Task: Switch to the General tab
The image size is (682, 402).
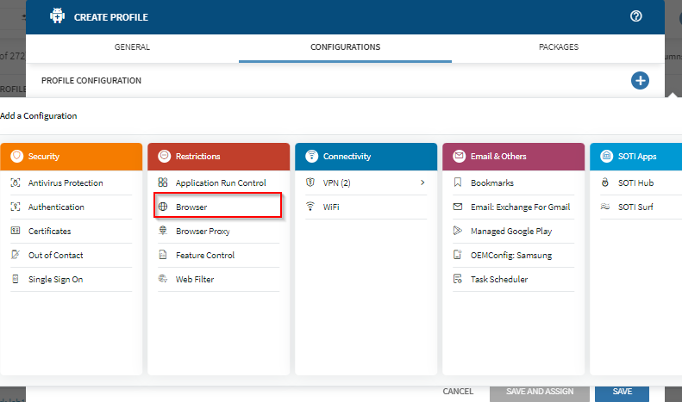Action: tap(132, 47)
